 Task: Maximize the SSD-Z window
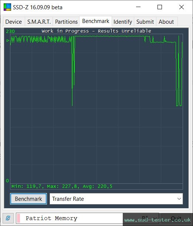[160, 7]
